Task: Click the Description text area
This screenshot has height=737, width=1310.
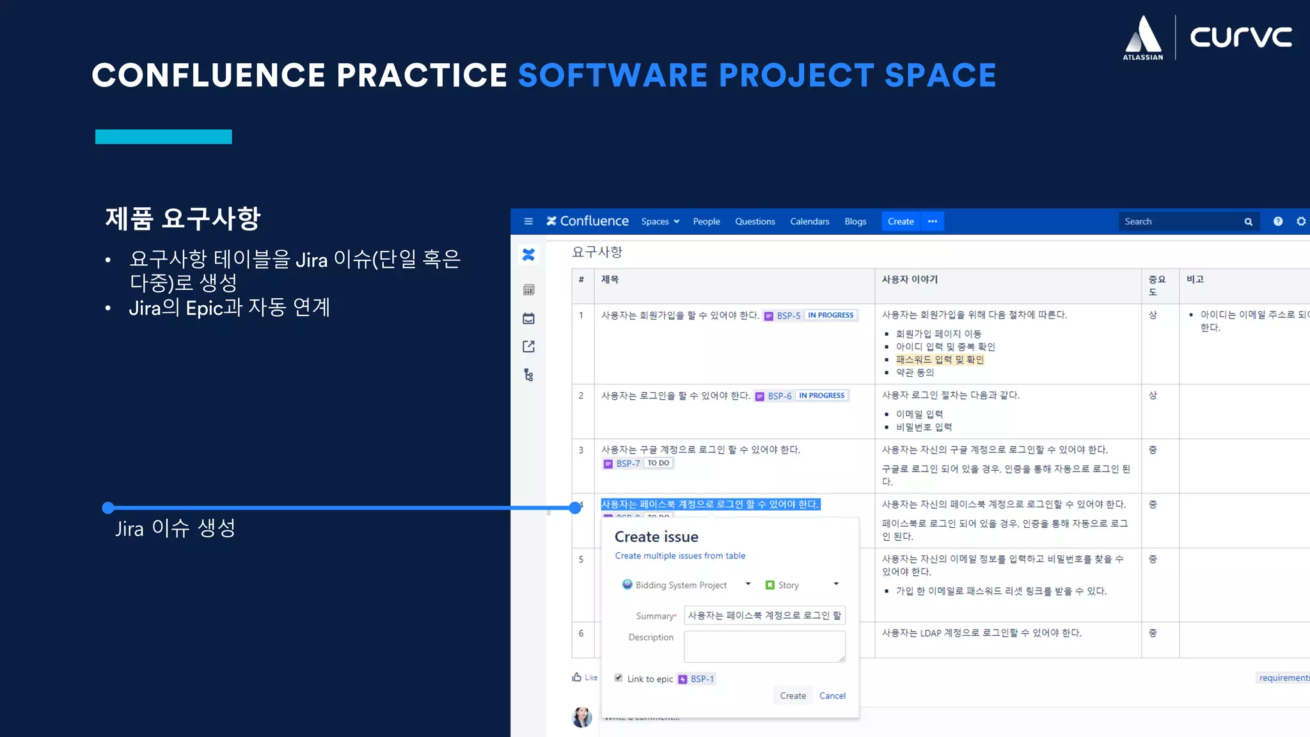Action: [764, 646]
